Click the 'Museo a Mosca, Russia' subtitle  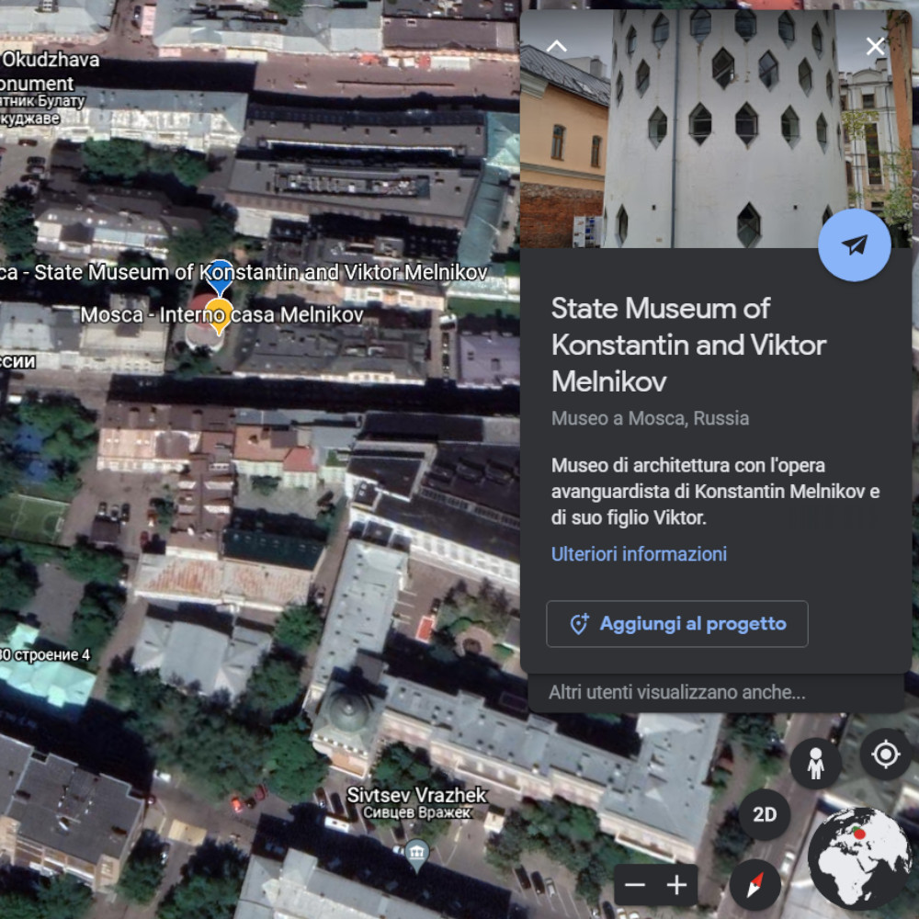tap(650, 418)
